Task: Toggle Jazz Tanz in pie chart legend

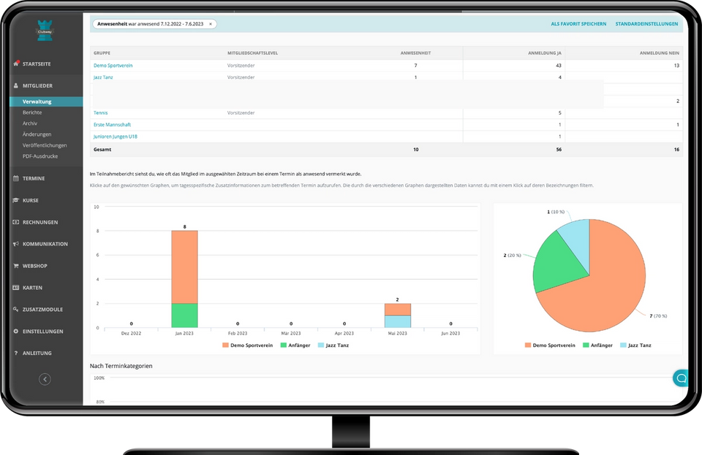Action: click(635, 345)
